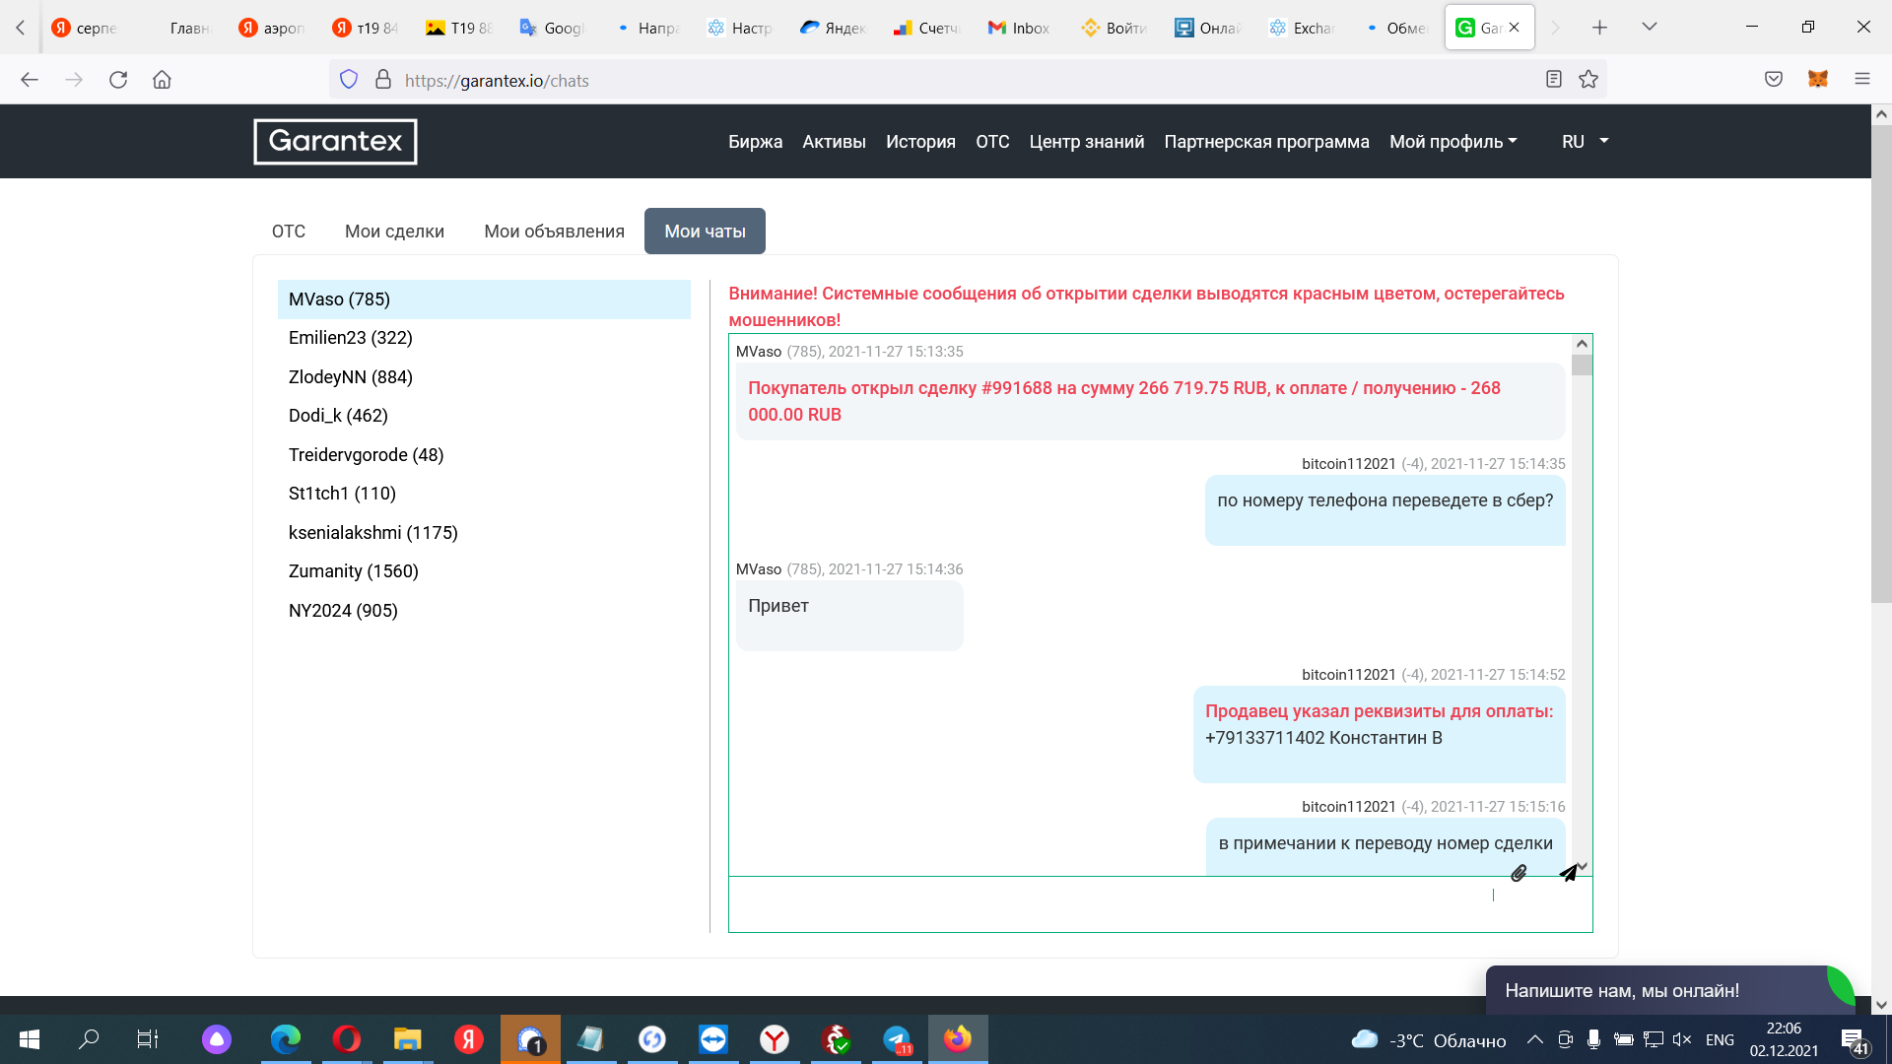Open Windows Start menu

click(30, 1039)
